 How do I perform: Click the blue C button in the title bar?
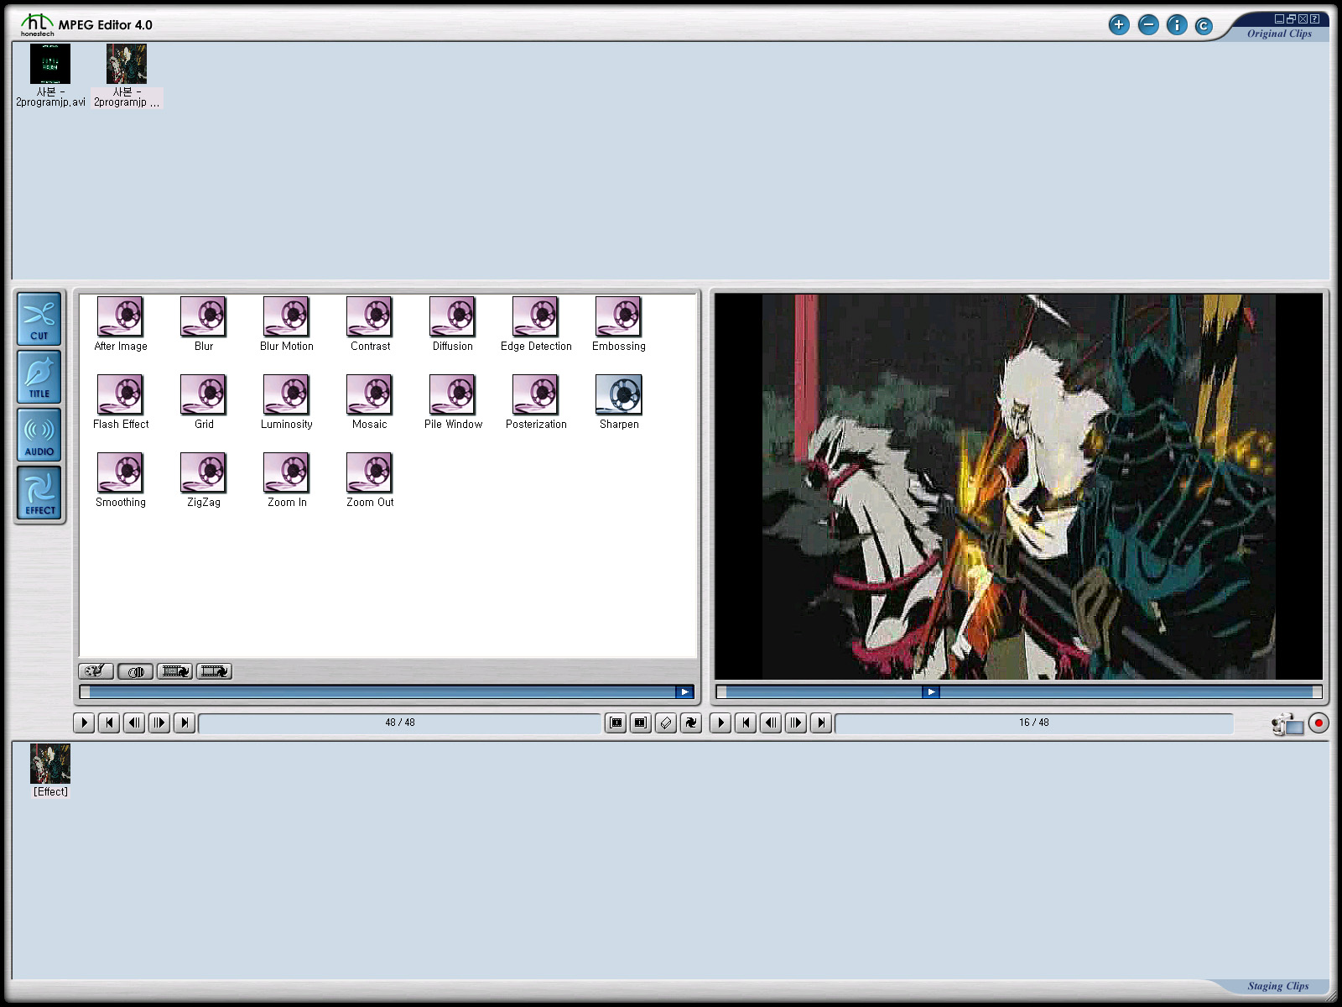1204,26
